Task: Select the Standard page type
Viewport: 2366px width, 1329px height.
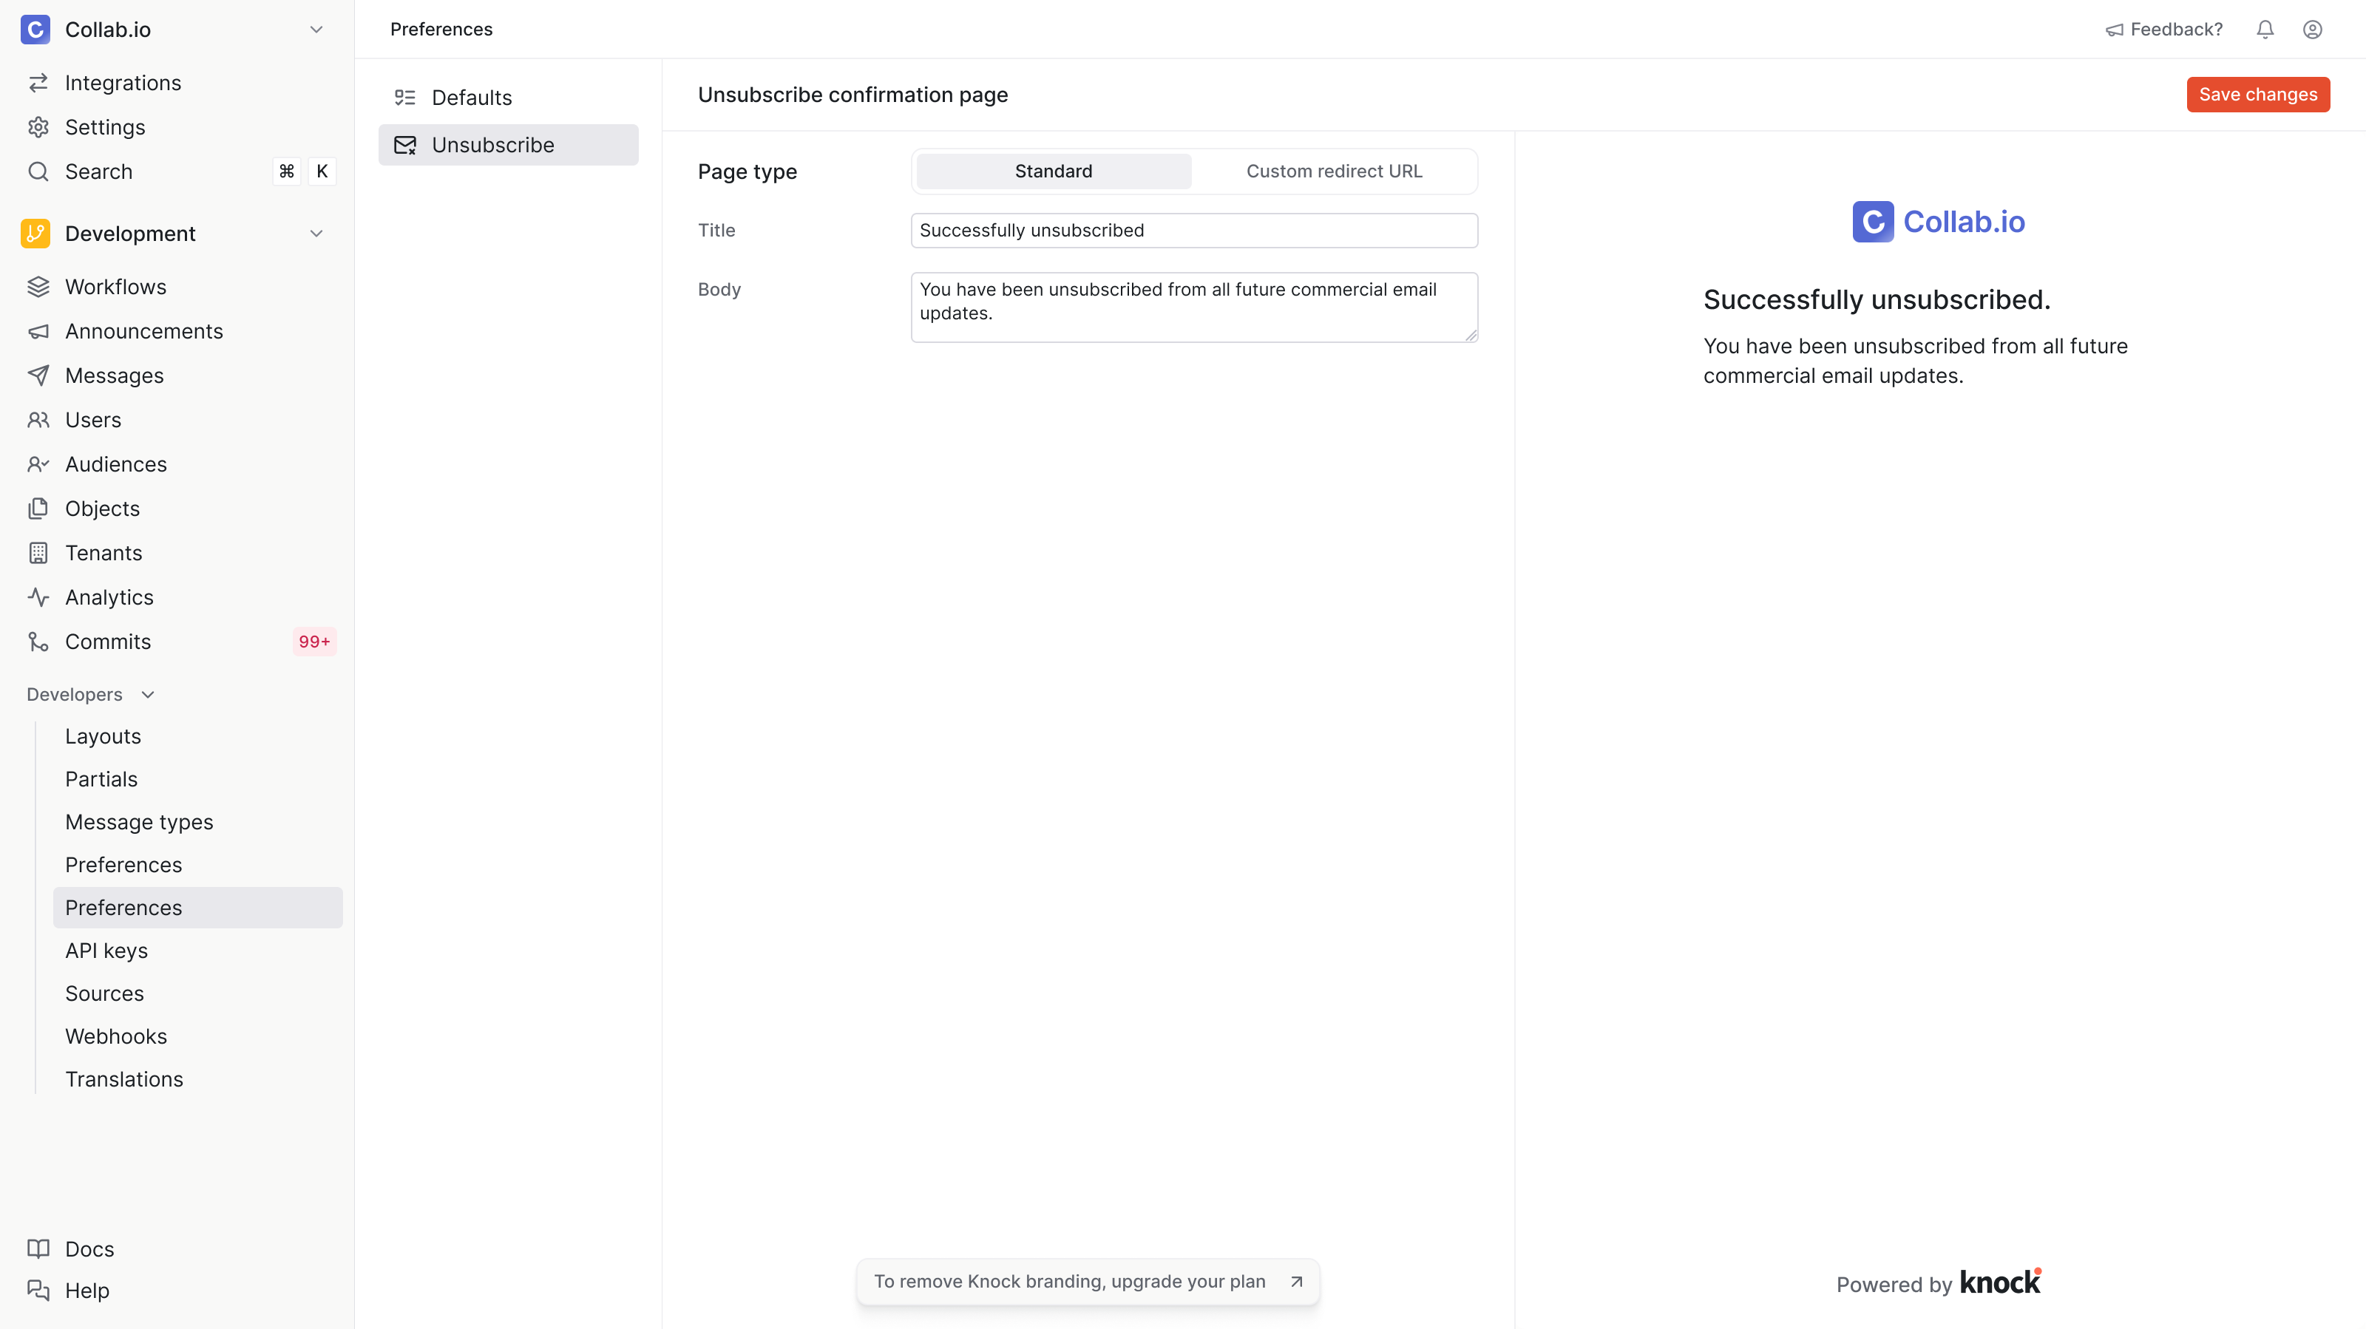Action: (x=1053, y=171)
